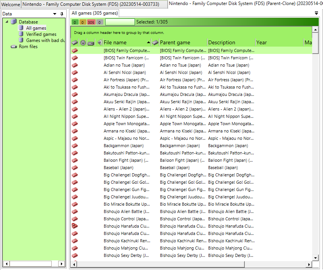This screenshot has height=270, width=323.
Task: Switch to the FDS (20230514-003733) tab
Action: 94,4
